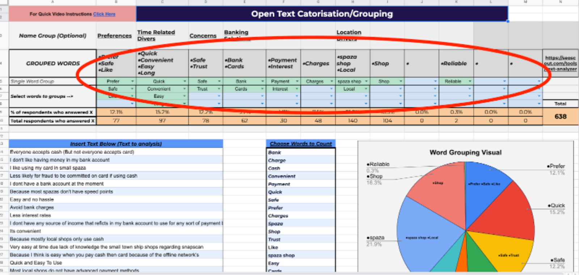The width and height of the screenshot is (579, 275).
Task: Click the "Preferences" group name cell
Action: 116,36
